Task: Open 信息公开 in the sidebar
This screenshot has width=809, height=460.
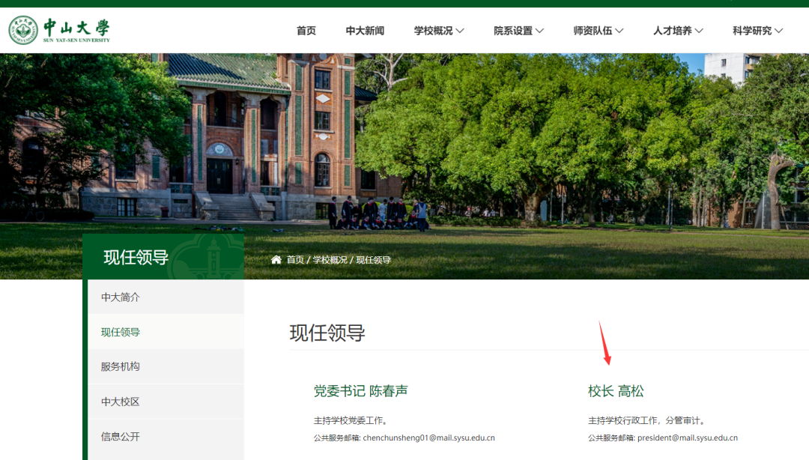Action: [166, 437]
